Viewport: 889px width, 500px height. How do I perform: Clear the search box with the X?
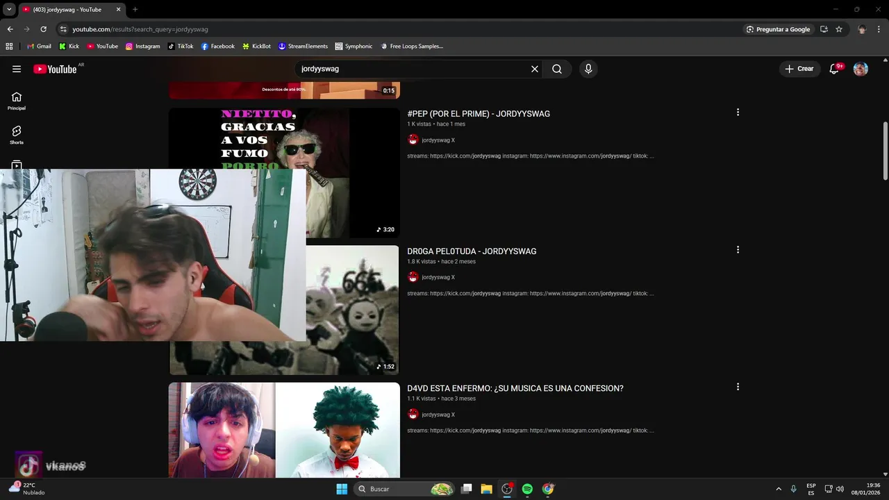point(535,69)
